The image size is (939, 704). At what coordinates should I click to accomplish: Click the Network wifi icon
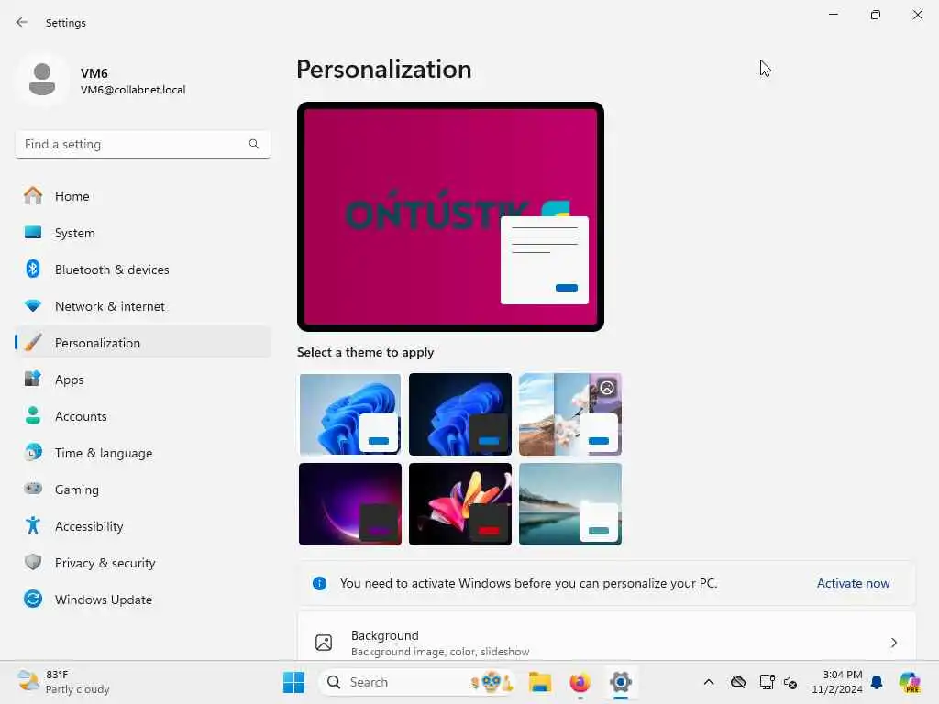[x=33, y=305]
